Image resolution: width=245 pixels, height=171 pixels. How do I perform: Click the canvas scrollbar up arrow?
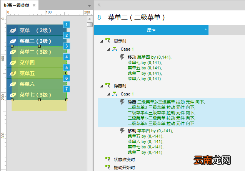pos(90,19)
